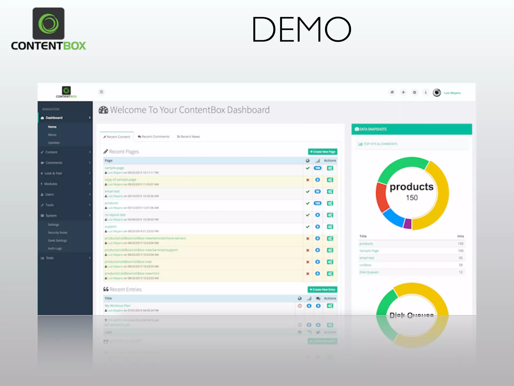
Task: Open the no-layout-test page link
Action: pos(115,215)
